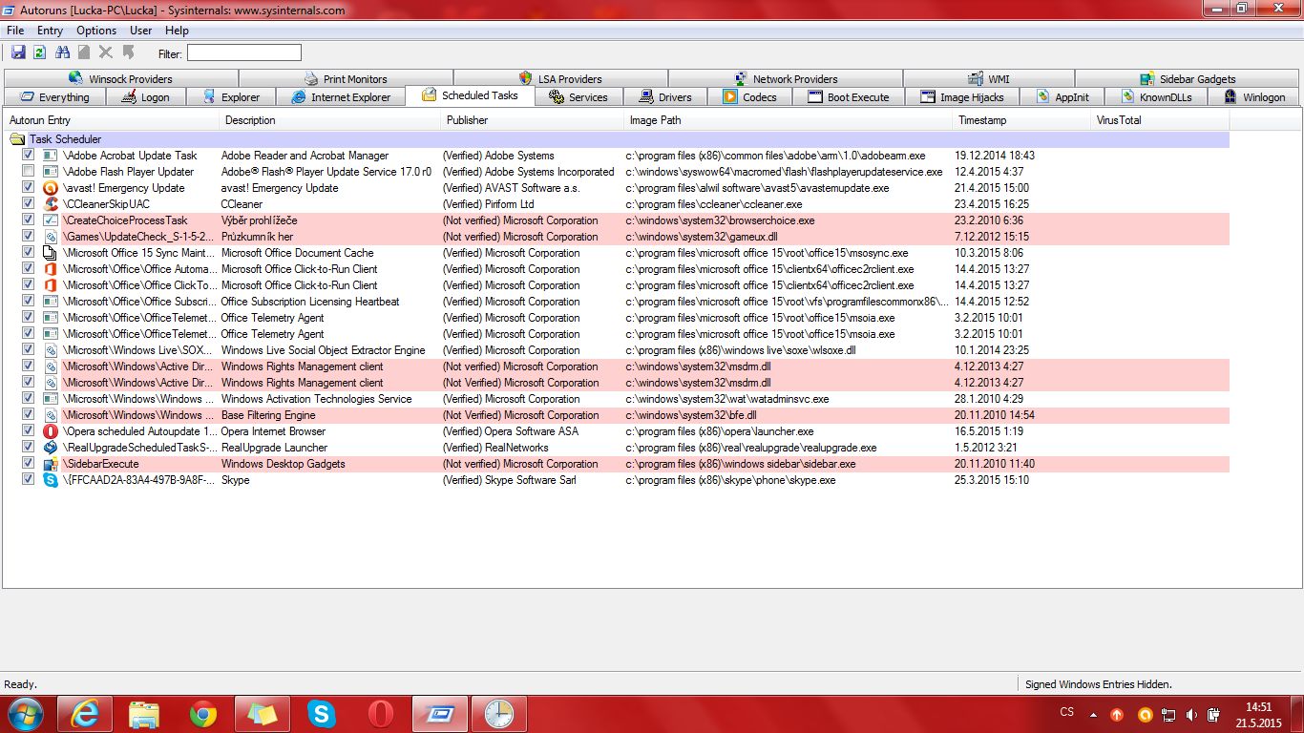Uncheck the avast! Emergency Update entry
The image size is (1304, 733).
29,187
